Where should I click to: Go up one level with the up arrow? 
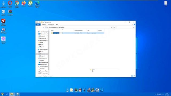pyautogui.click(x=44, y=27)
